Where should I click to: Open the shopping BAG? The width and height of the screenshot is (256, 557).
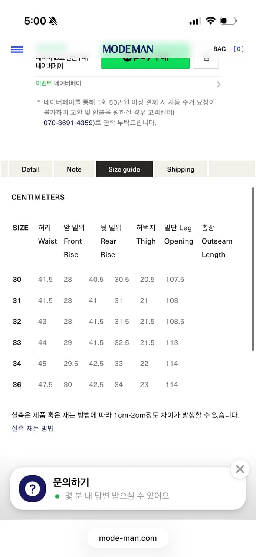pos(219,49)
